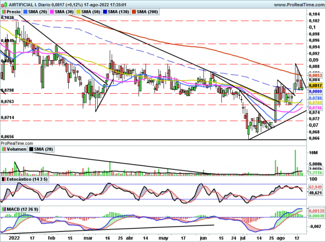Image resolution: width=326 pixels, height=242 pixels.
Task: Click the 0,0656 support level label
Action: pos(7,136)
